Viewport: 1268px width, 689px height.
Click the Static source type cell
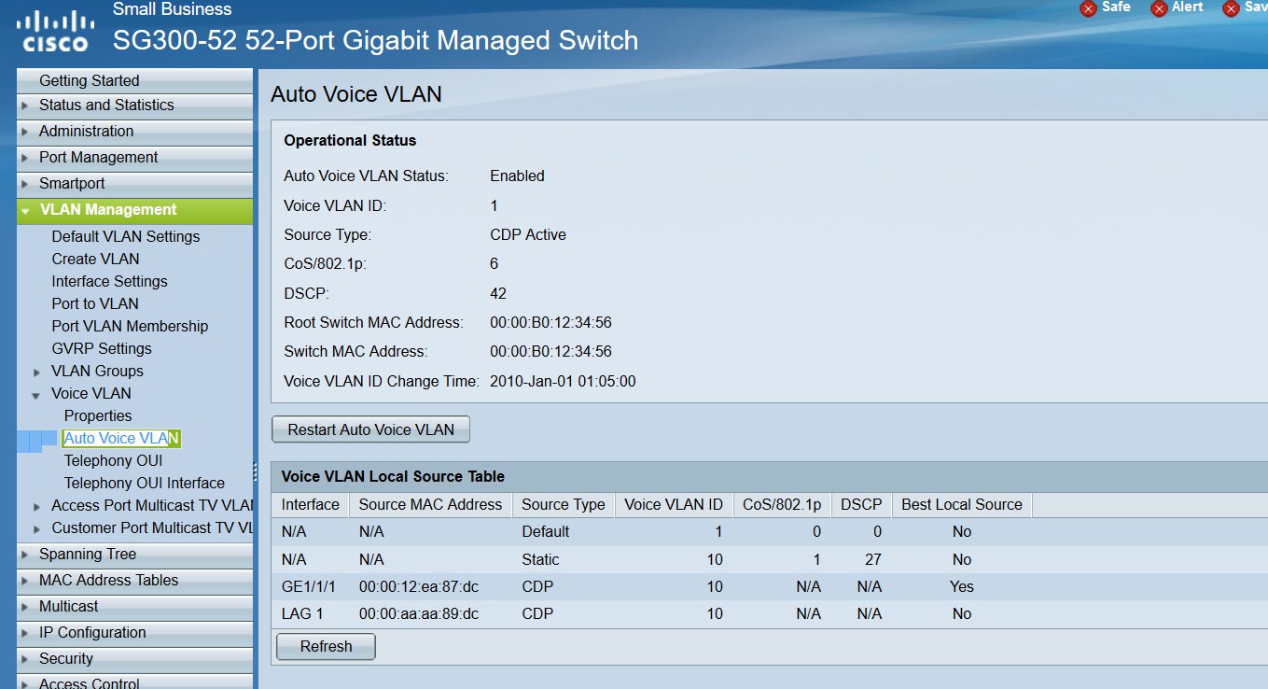click(540, 559)
